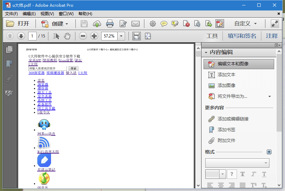Screen dimensions: 285x191
Task: Expand the 格式 section plus button
Action: pos(269,152)
